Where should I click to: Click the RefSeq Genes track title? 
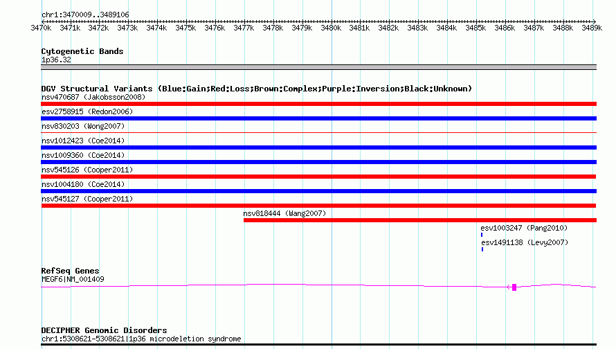[70, 271]
